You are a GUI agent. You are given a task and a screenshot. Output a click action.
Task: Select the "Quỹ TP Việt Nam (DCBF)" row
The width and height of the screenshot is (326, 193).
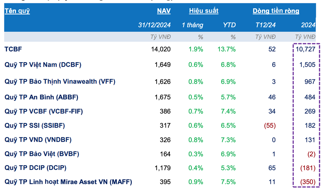[43, 65]
